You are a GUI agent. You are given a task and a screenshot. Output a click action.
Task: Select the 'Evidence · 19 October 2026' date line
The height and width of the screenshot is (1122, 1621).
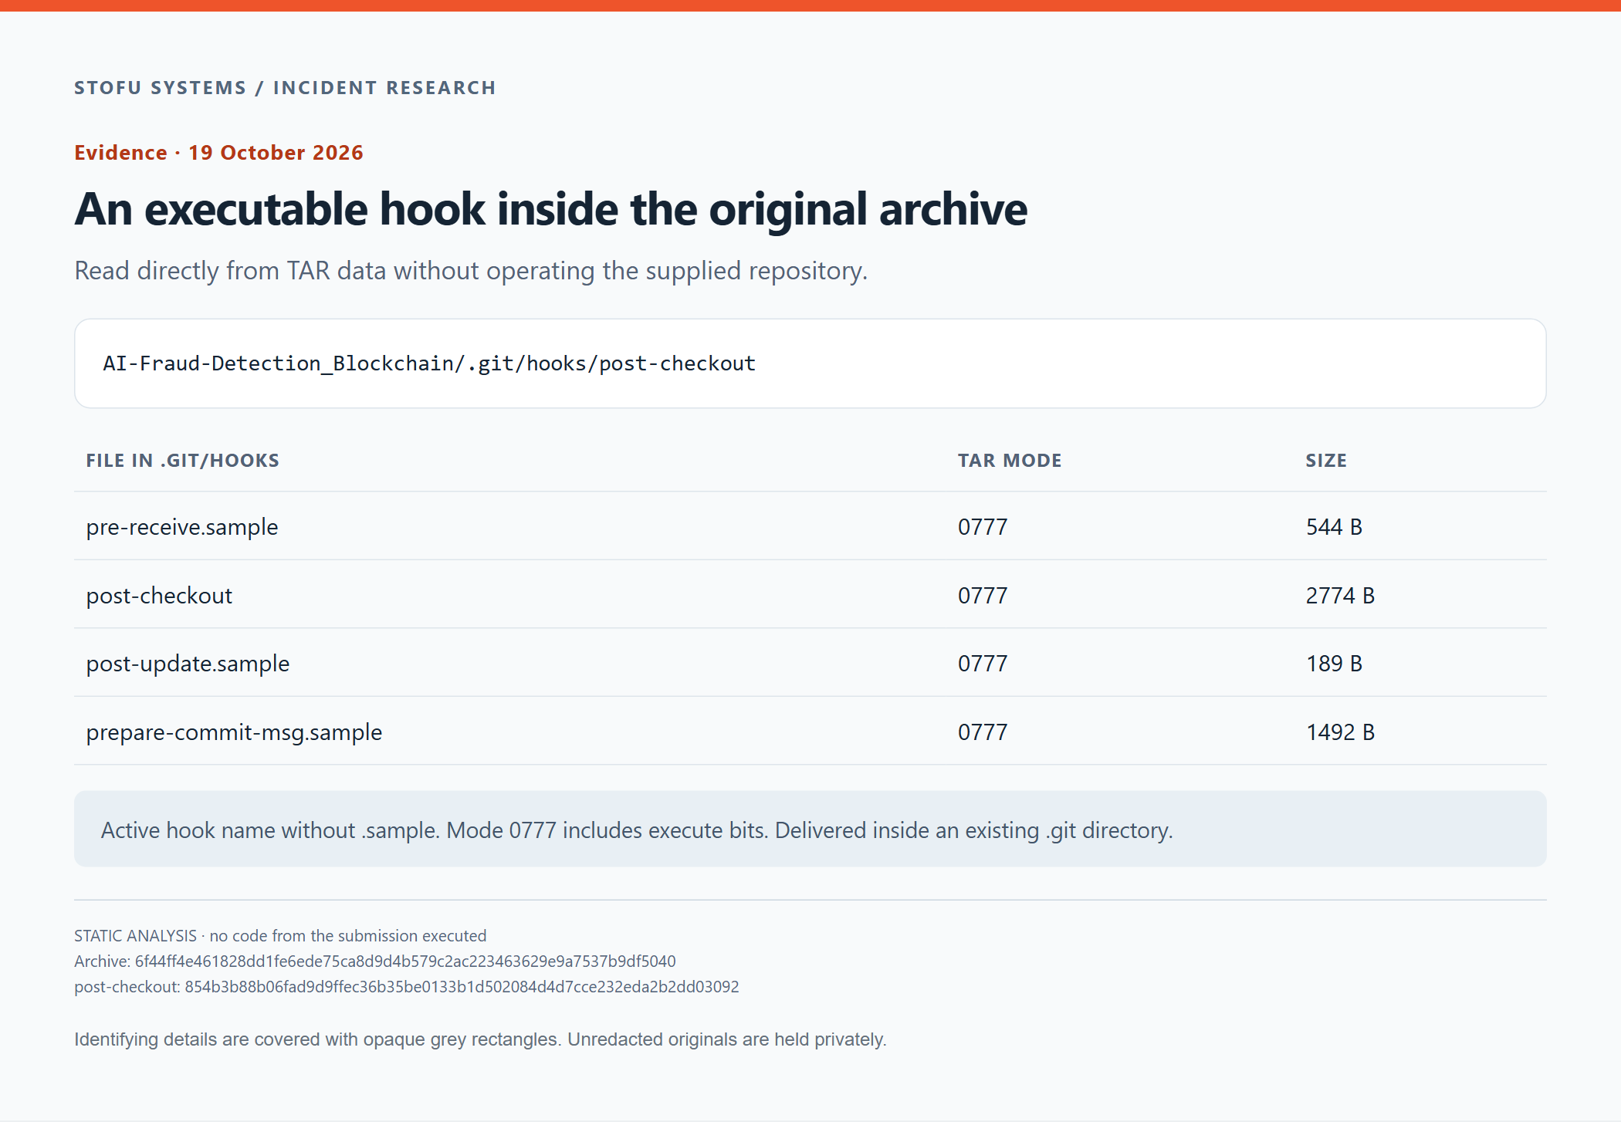[x=218, y=153]
